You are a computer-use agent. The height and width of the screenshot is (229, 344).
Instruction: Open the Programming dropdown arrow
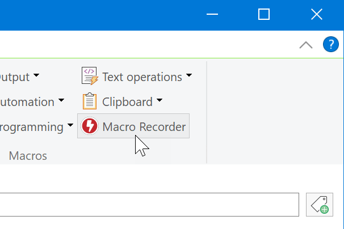tap(70, 126)
